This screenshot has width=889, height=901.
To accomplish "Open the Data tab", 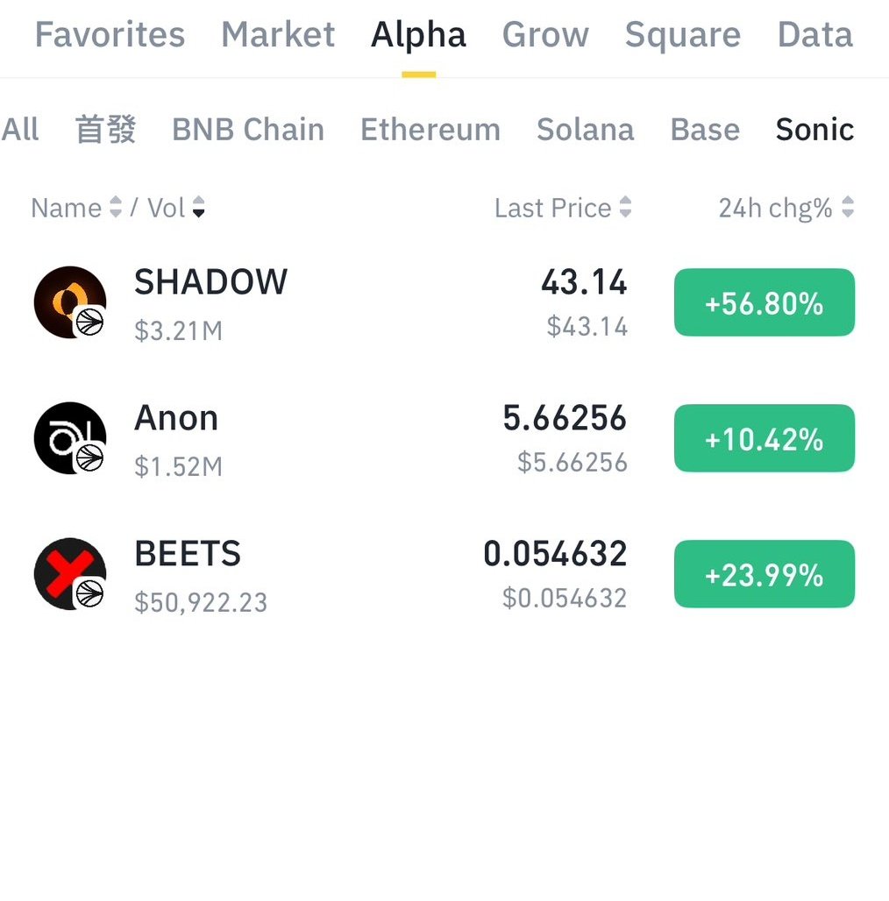I will (814, 34).
